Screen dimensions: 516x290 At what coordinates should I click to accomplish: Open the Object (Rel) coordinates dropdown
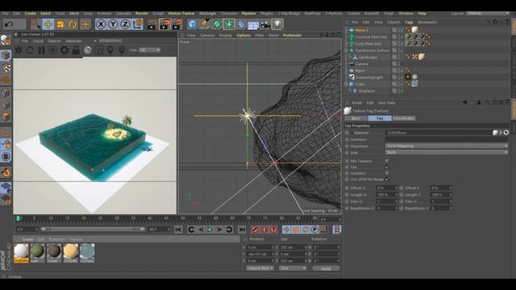tap(260, 268)
